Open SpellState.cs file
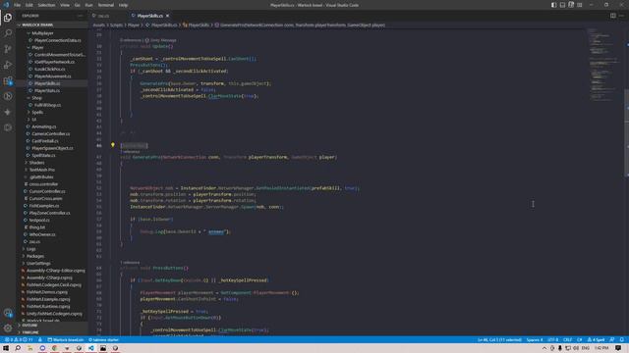The image size is (629, 353). (x=43, y=155)
